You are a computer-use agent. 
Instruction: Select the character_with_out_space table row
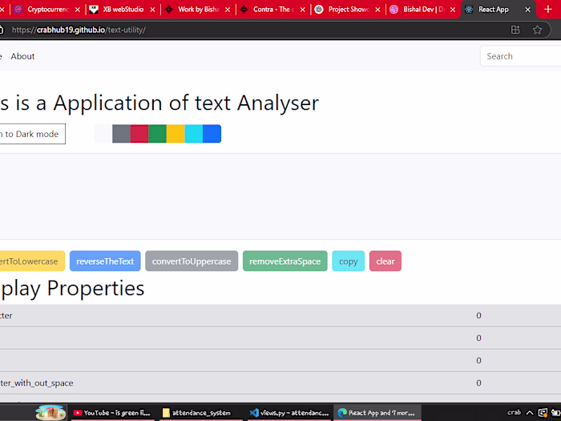click(280, 383)
